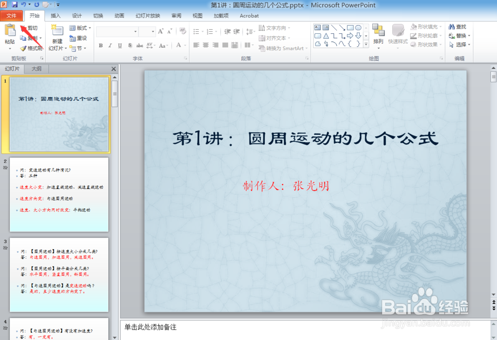Align text left in paragraph group
497x340 pixels.
click(196, 45)
